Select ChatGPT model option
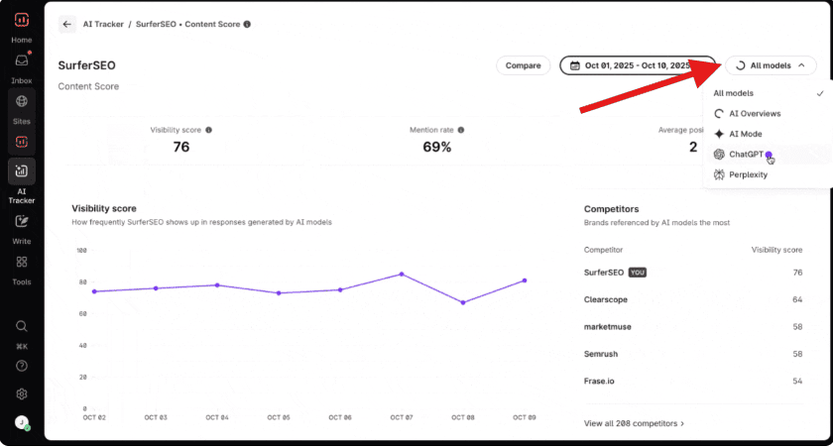 768,155
